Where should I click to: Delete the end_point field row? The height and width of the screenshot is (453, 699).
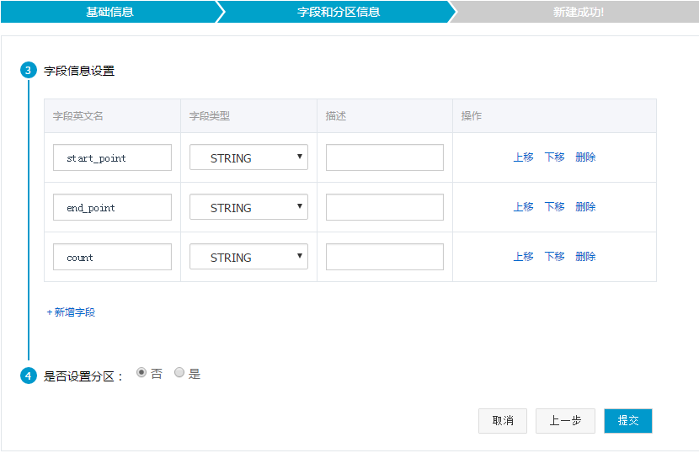point(585,207)
